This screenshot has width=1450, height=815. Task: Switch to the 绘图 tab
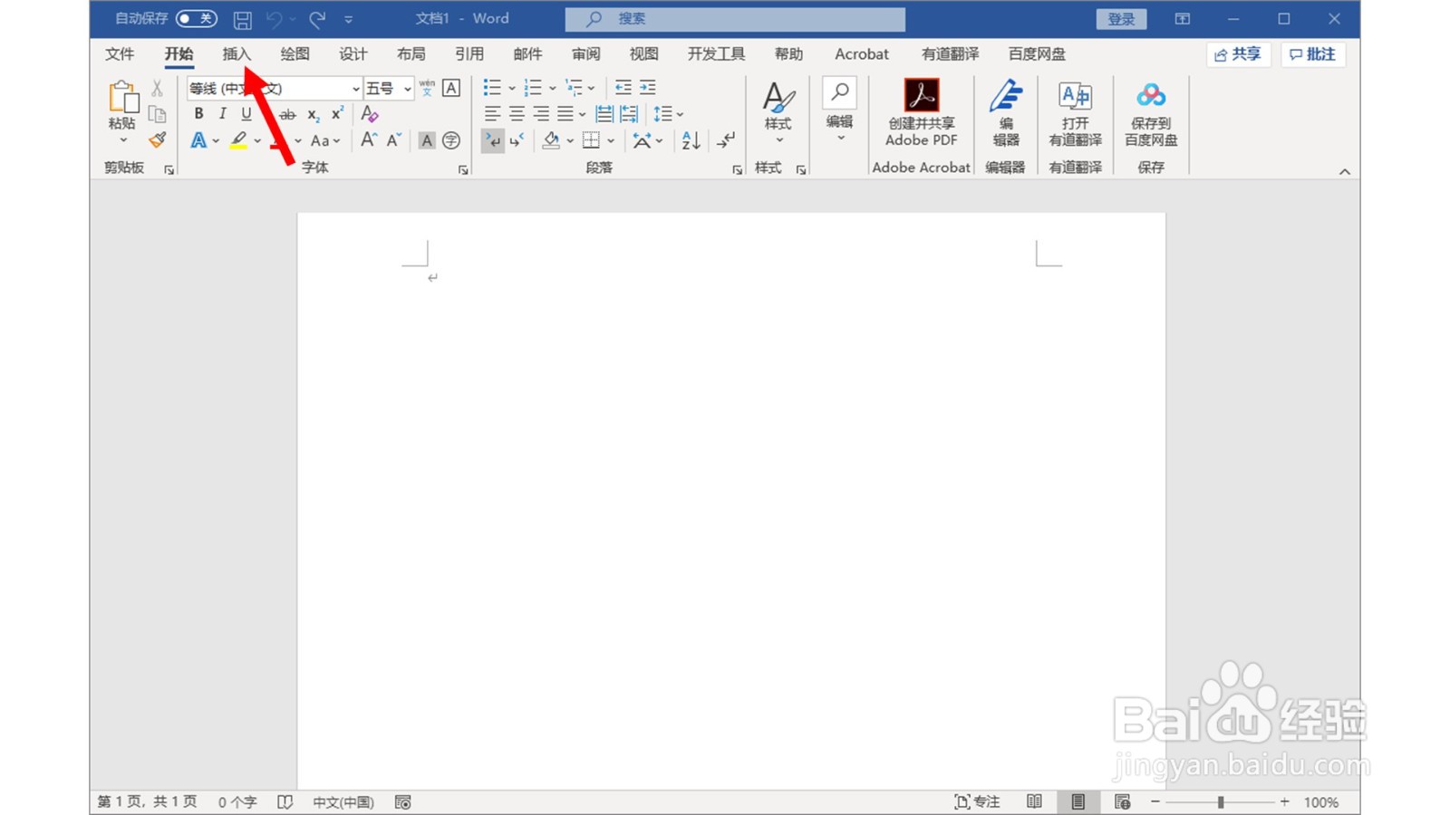tap(295, 54)
